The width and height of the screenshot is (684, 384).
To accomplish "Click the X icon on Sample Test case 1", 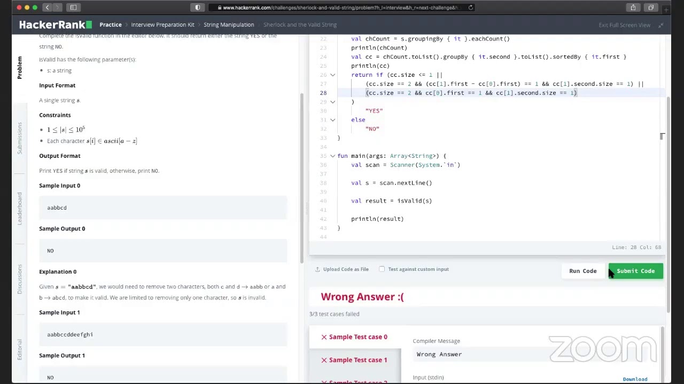I will [324, 360].
